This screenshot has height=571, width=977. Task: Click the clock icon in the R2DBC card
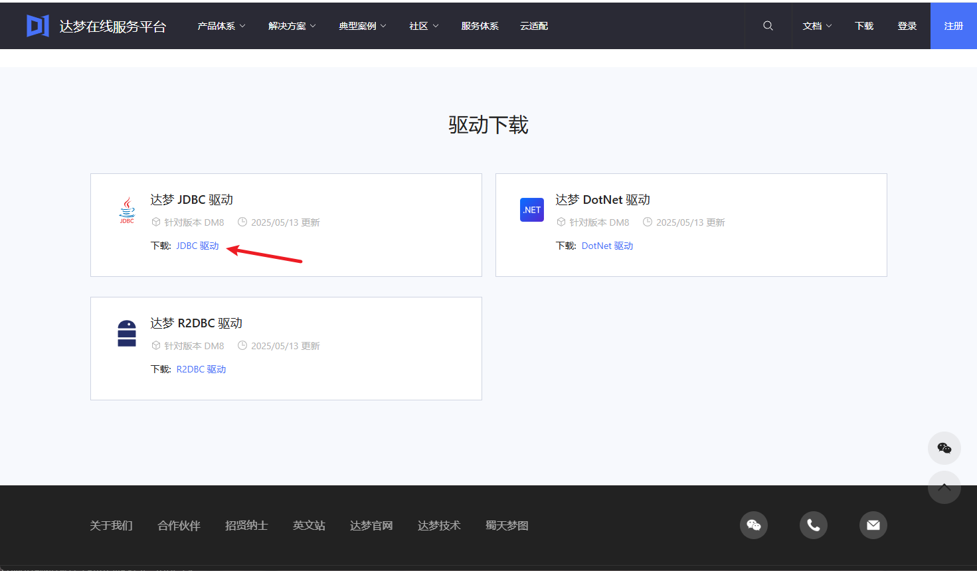242,345
